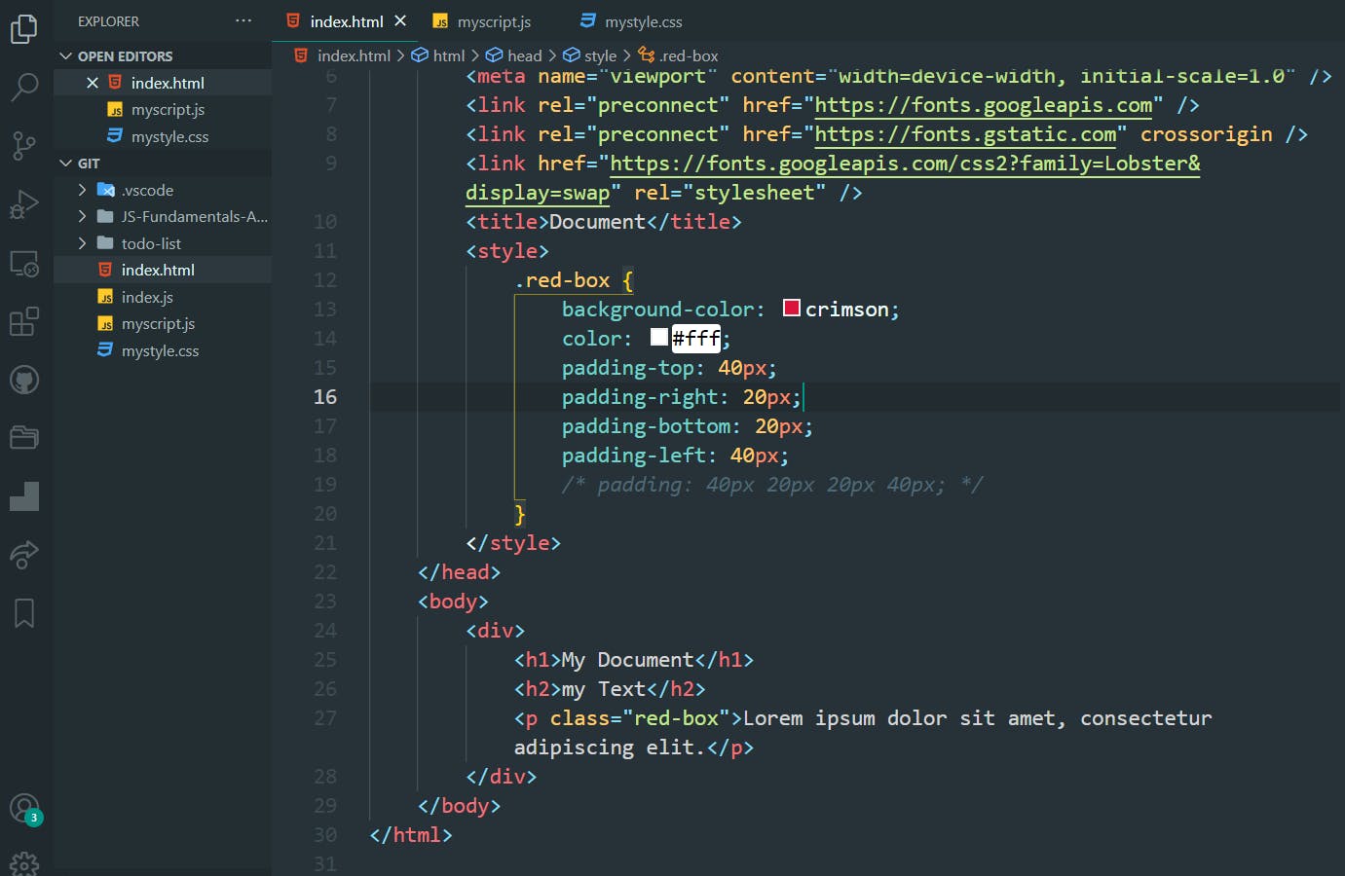Click .red-box breadcrumb segment

679,55
